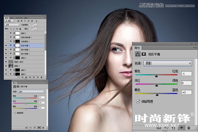Click reset adjustments icon in large Properties panel

tap(173, 128)
